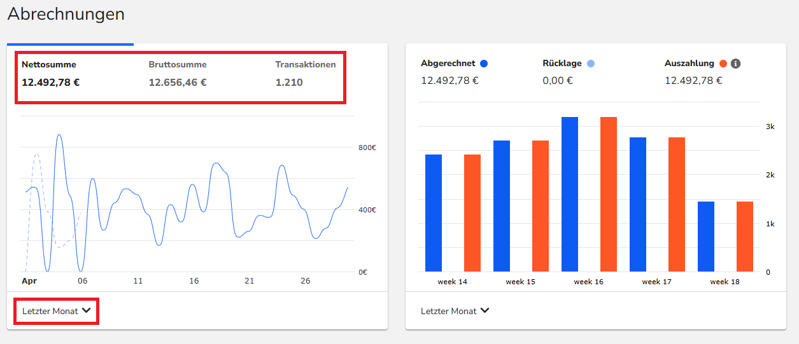Click the week 16 axis label
This screenshot has width=799, height=344.
[588, 282]
